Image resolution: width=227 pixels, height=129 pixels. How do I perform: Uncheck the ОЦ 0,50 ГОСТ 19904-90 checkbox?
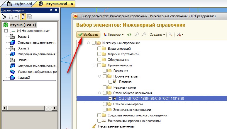pyautogui.click(x=111, y=99)
